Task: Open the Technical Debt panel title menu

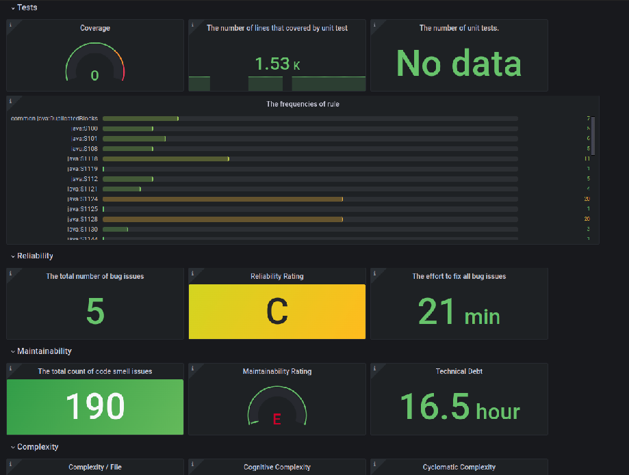Action: point(459,371)
